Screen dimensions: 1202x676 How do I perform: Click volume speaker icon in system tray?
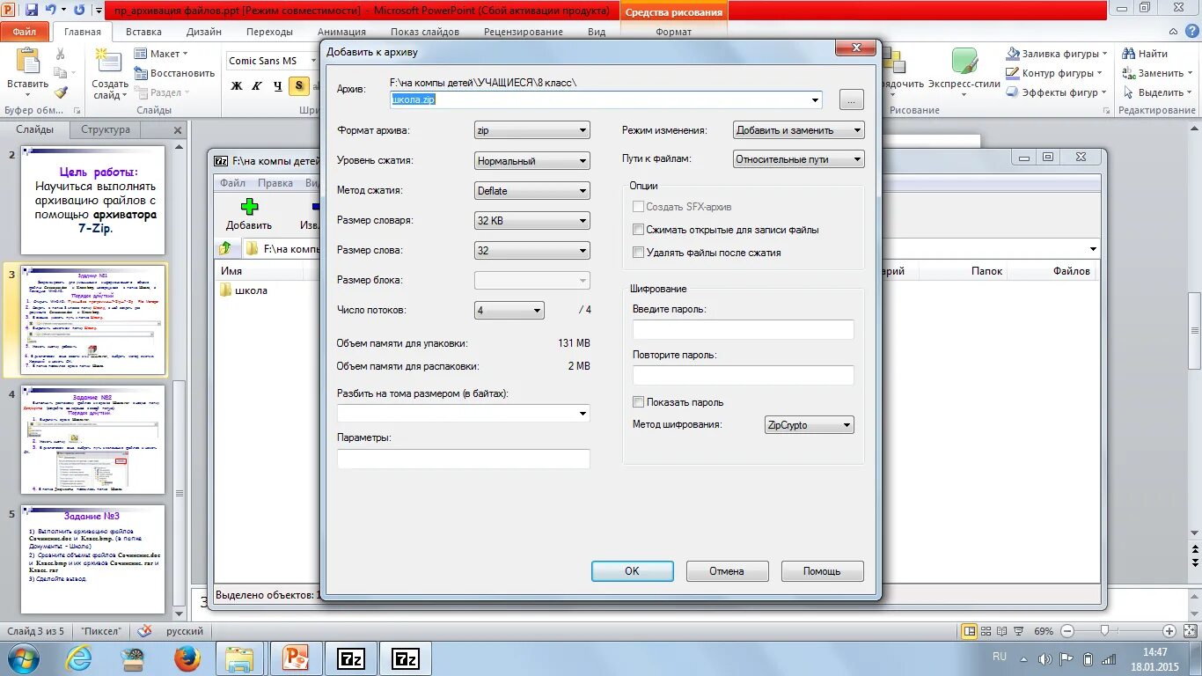click(x=1045, y=659)
